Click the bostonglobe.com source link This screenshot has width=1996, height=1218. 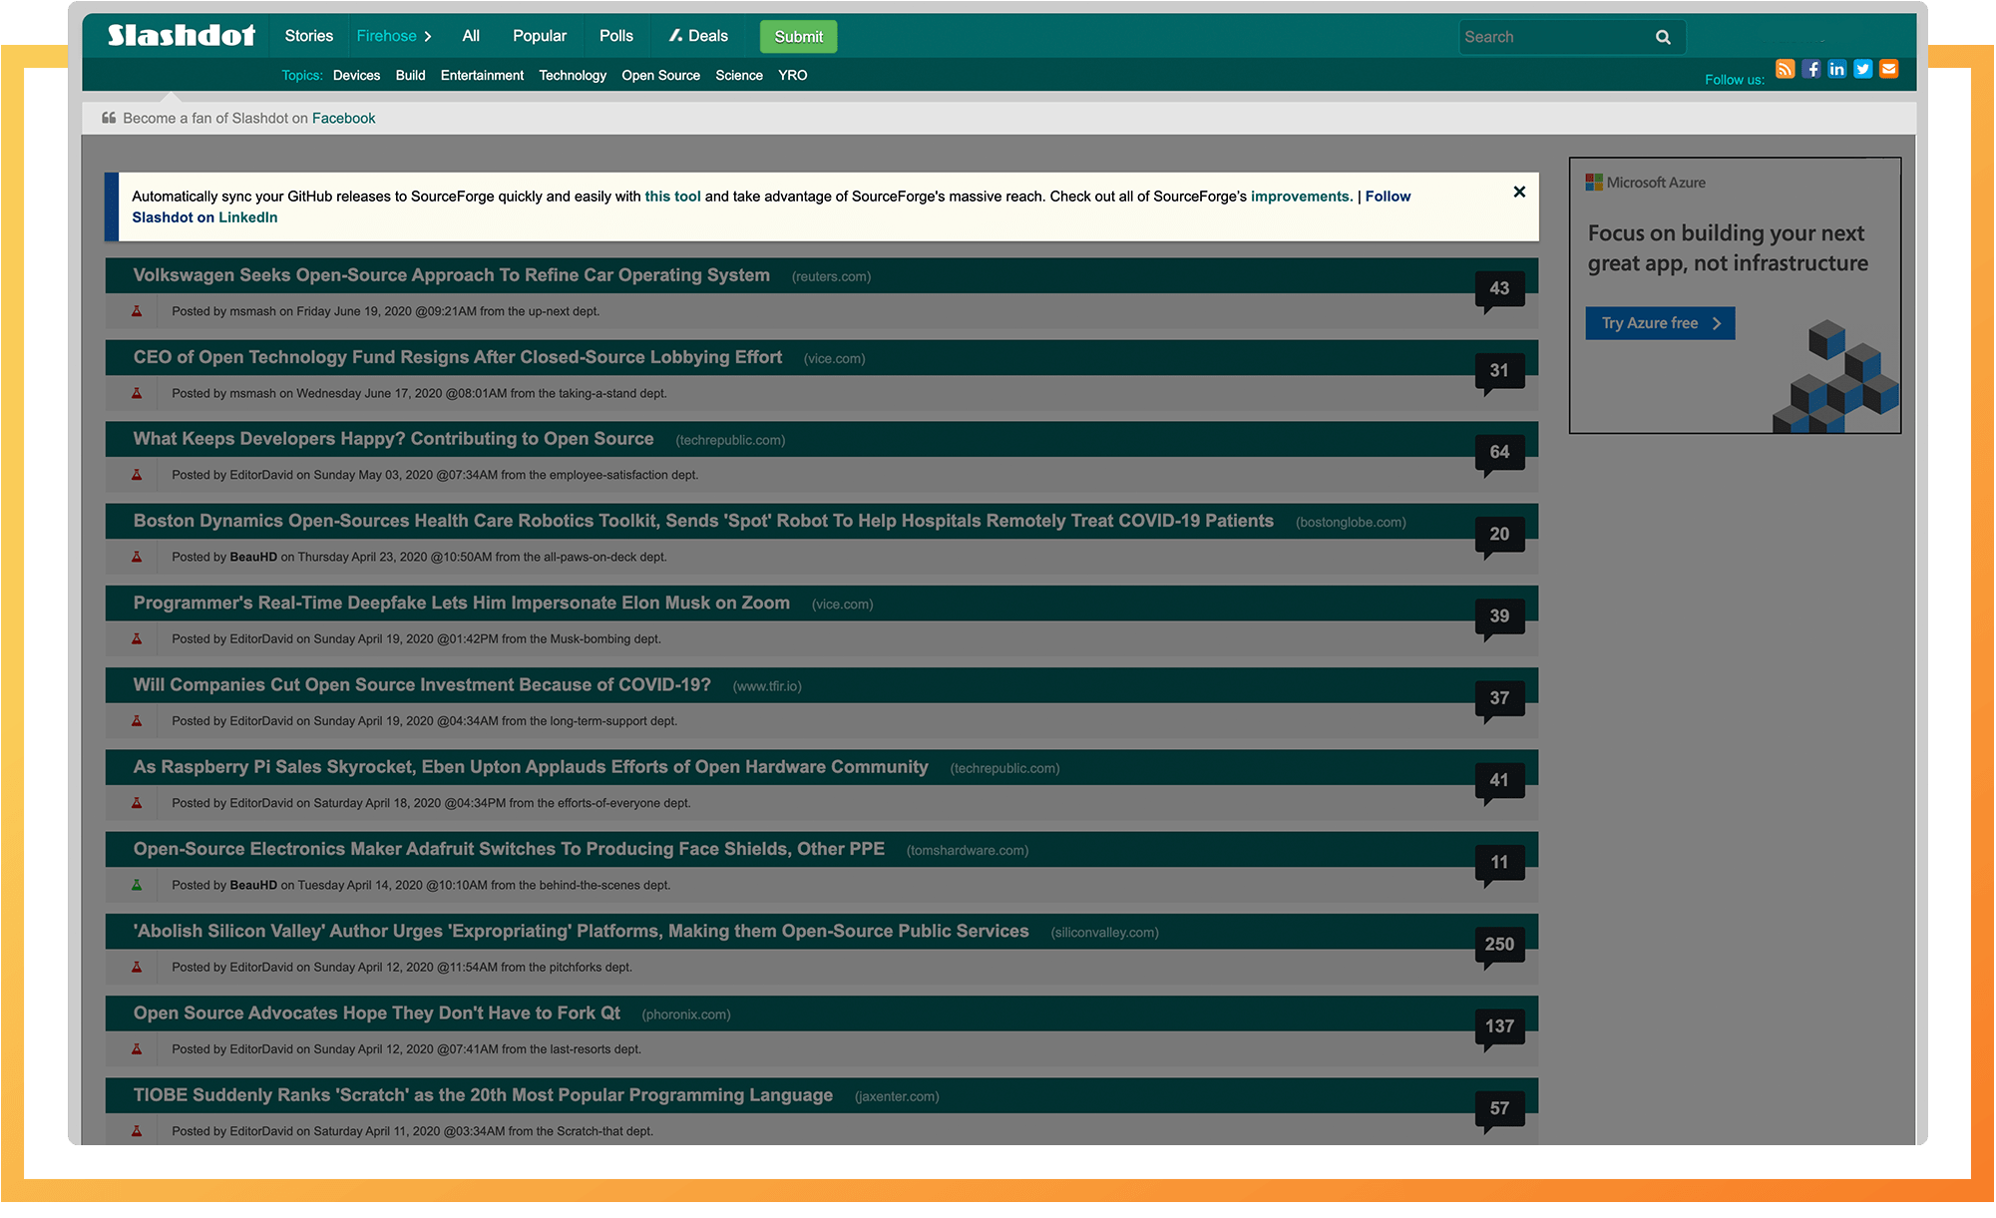pyautogui.click(x=1351, y=523)
